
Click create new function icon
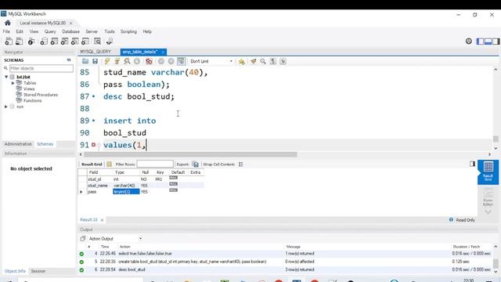click(85, 42)
